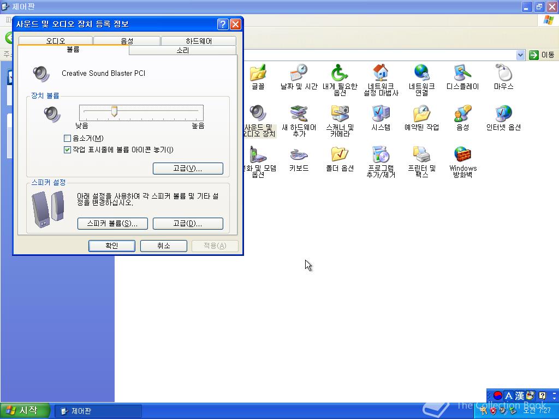The width and height of the screenshot is (559, 419).
Task: Click language bar 漢 Hanja conversion button
Action: 520,396
